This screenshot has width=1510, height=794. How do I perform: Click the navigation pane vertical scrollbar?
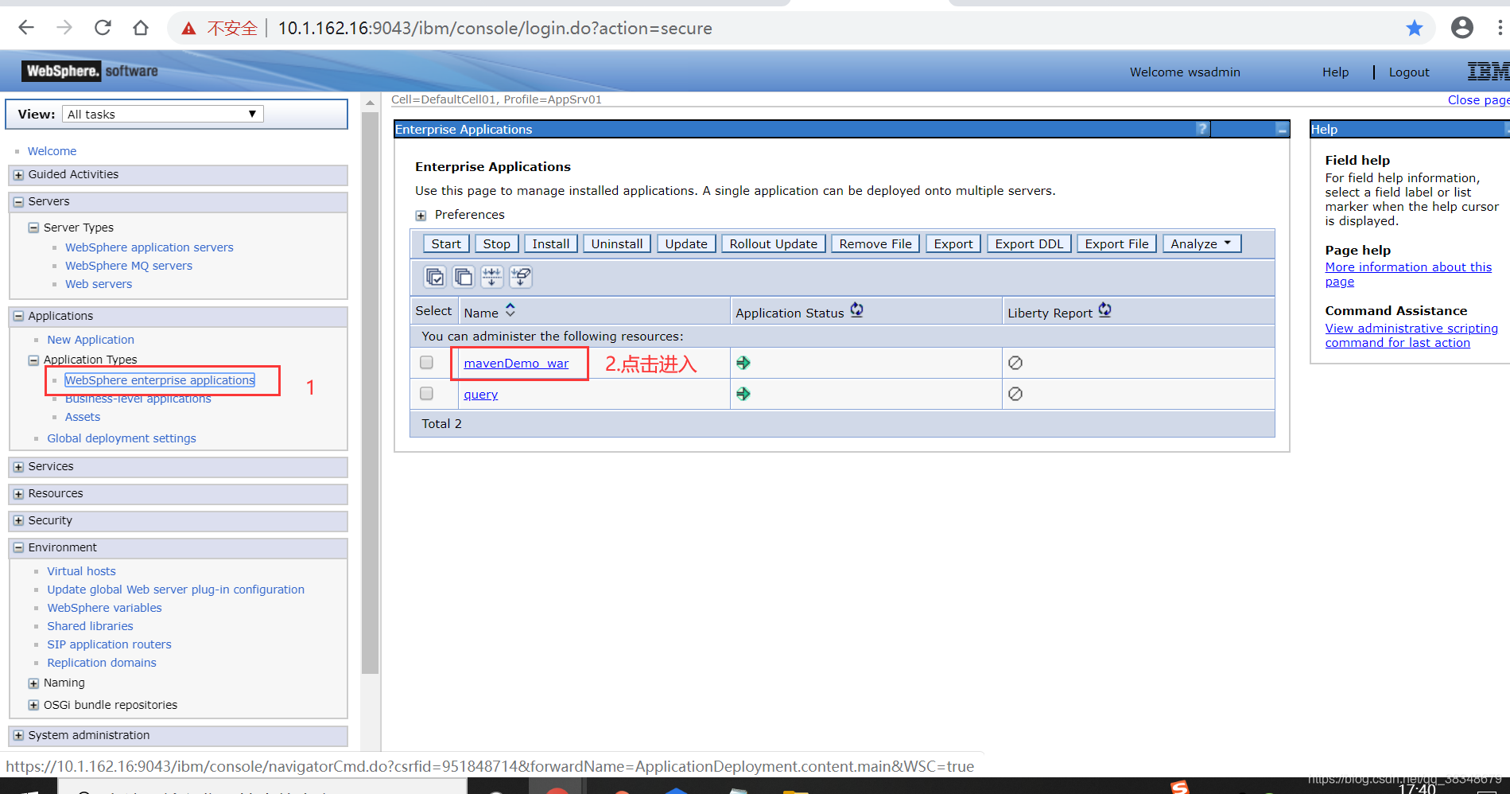click(370, 393)
